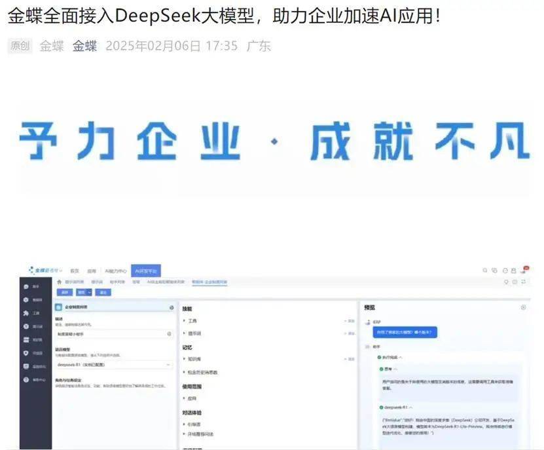
Task: Click the search icon in app top-right
Action: 485,270
